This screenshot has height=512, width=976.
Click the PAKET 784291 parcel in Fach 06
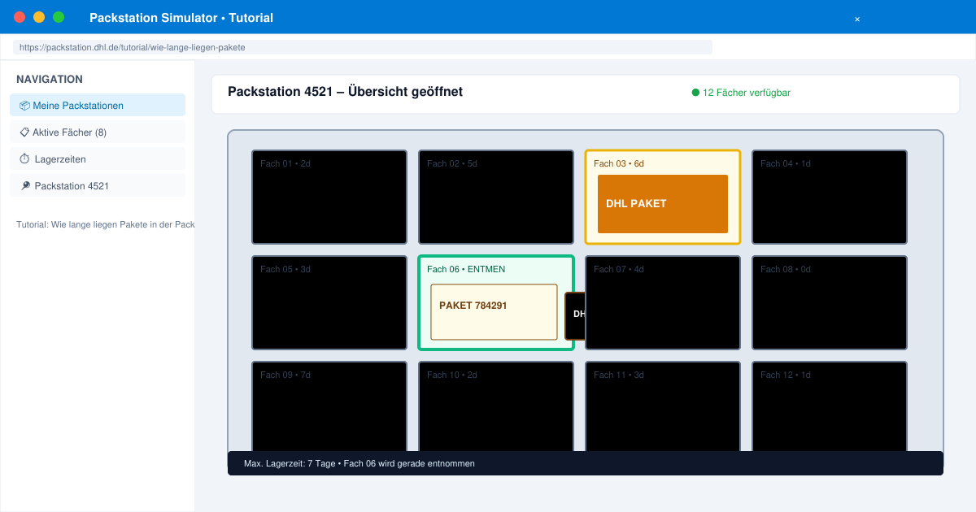[494, 311]
